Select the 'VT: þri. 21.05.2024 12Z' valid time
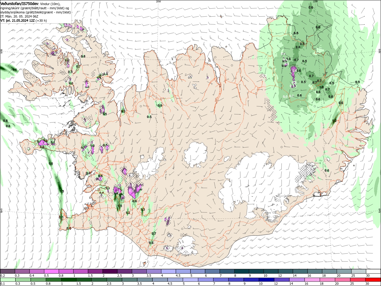381x286 pixels. click(17, 21)
